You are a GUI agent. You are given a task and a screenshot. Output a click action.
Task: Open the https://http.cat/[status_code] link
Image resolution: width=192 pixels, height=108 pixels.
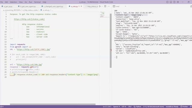29,19
